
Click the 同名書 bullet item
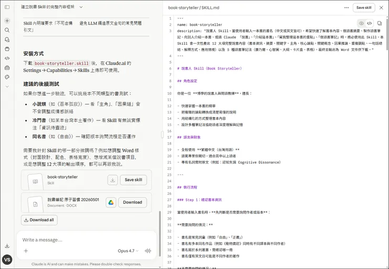(x=84, y=137)
